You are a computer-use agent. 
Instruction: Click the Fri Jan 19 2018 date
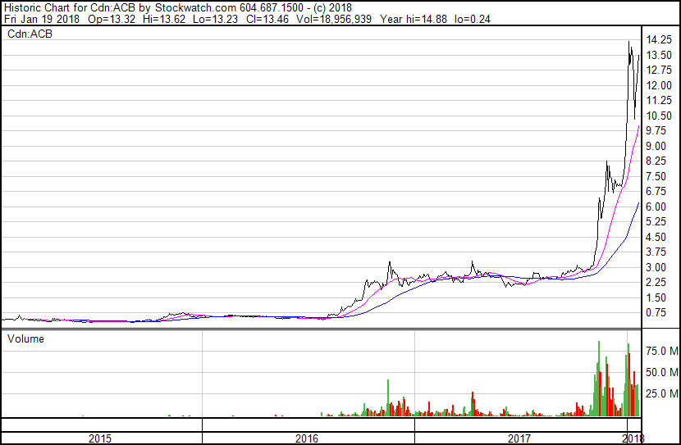42,20
